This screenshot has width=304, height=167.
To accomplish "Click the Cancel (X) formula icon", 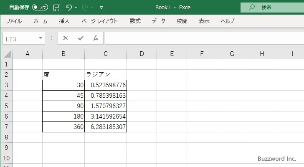I will click(x=66, y=38).
